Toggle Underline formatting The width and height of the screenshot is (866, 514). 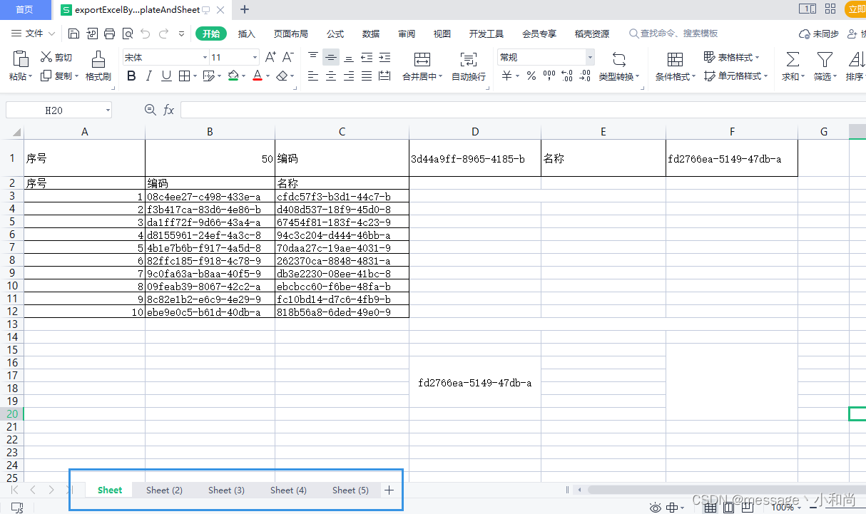tap(166, 76)
